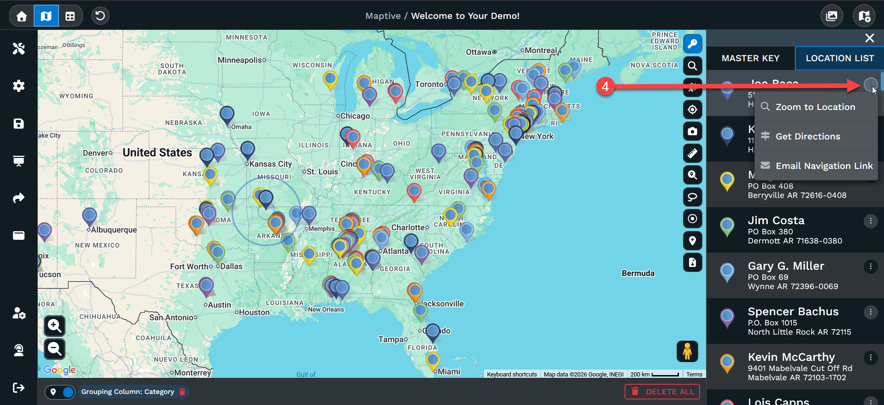Click the Albuquerque blue map marker
This screenshot has height=405, width=884.
click(89, 217)
